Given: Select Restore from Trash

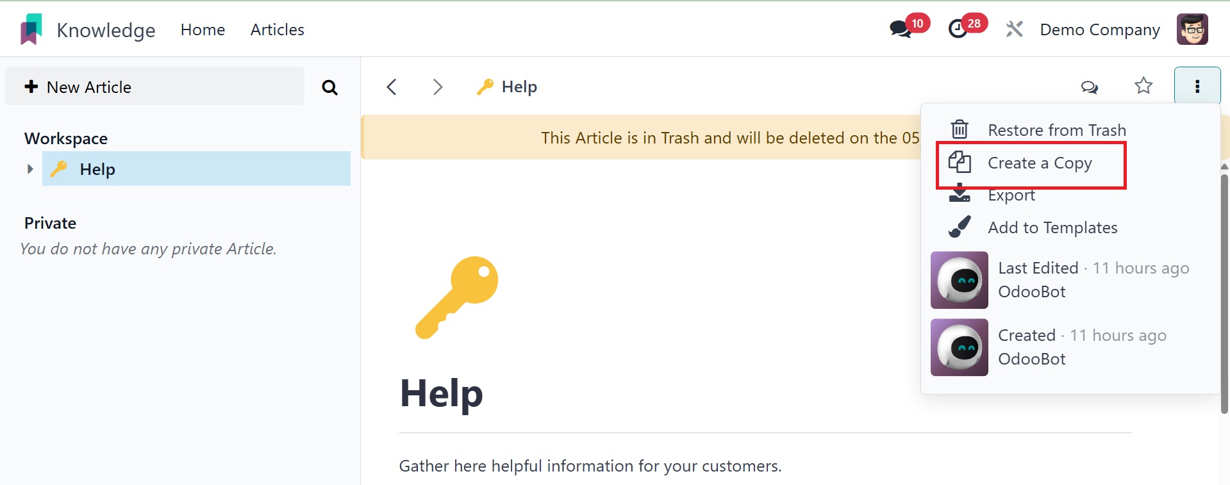Looking at the screenshot, I should [1037, 130].
